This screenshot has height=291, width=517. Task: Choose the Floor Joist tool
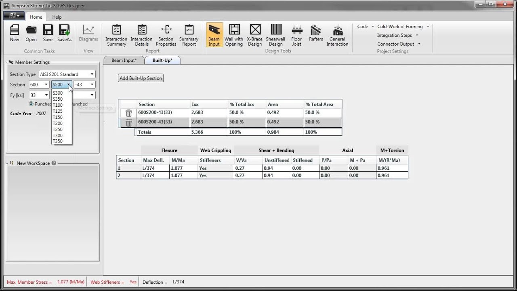point(296,35)
